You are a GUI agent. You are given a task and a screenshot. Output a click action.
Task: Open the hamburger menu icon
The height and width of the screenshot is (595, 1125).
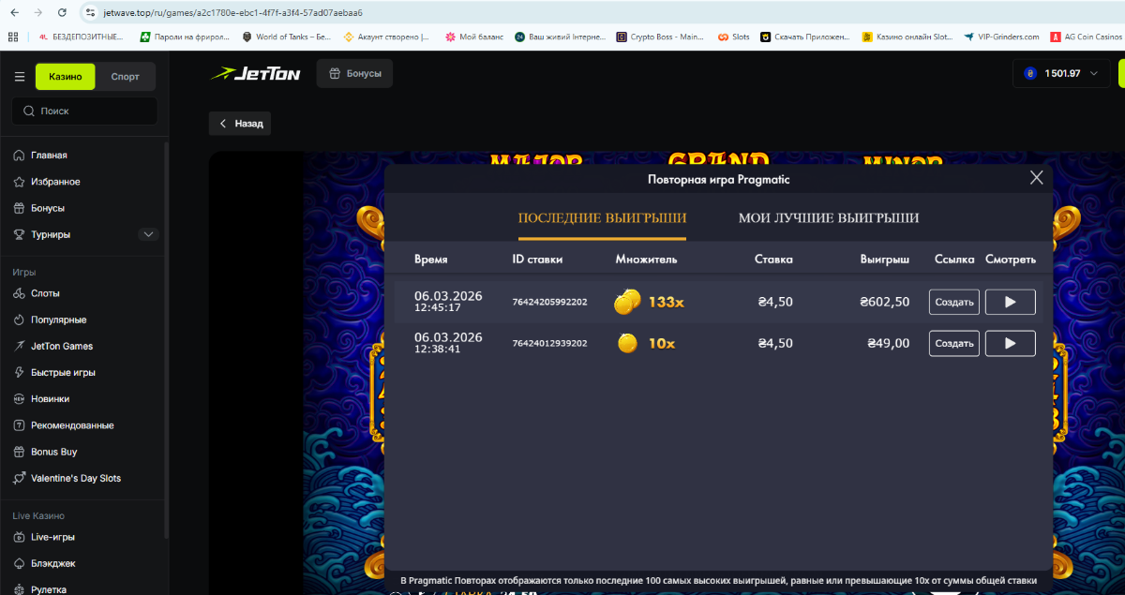(x=20, y=77)
